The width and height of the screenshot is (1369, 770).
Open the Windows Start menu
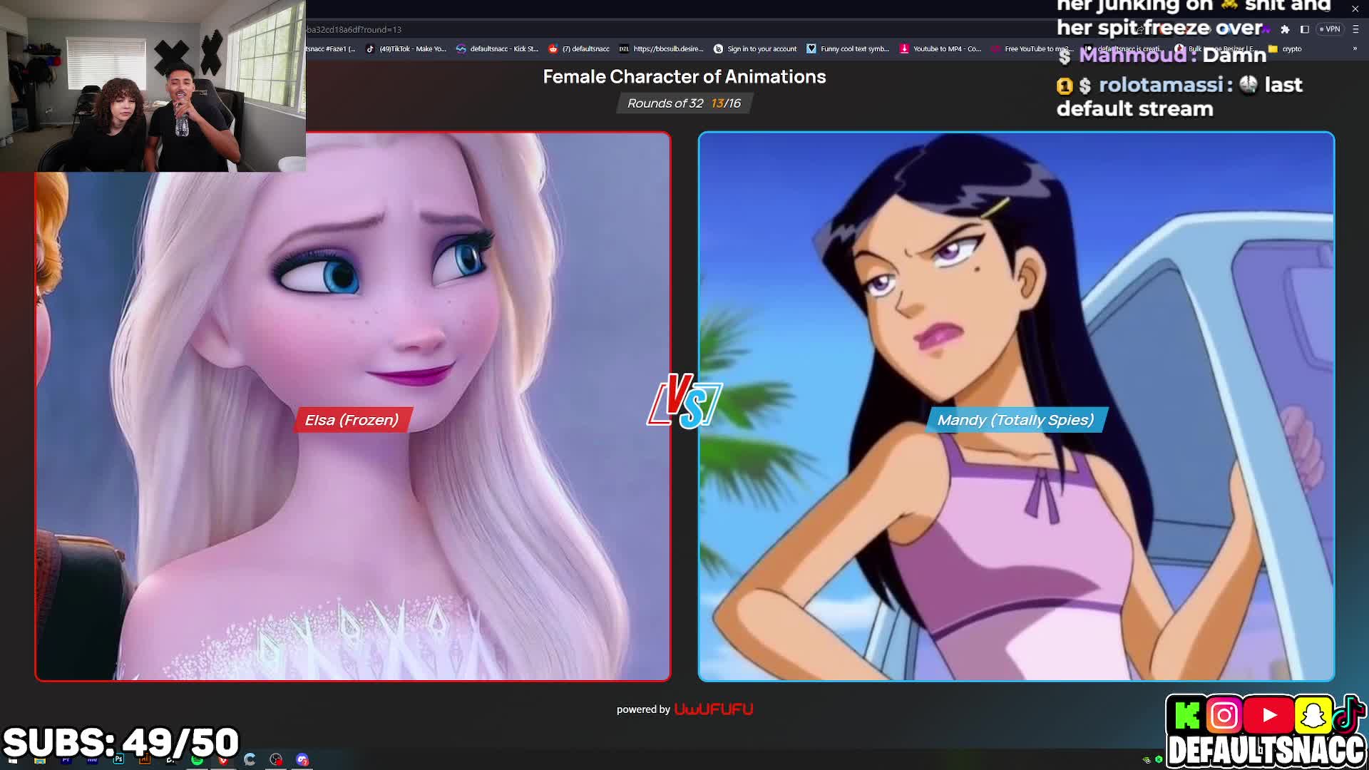click(x=13, y=760)
